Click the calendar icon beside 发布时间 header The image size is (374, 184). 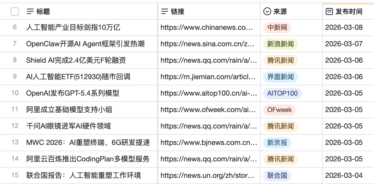click(329, 12)
